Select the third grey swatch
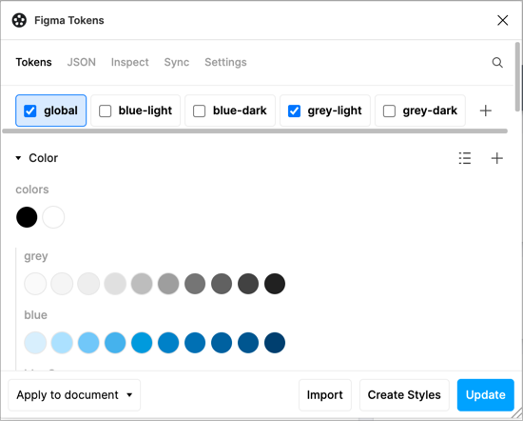 click(x=88, y=284)
